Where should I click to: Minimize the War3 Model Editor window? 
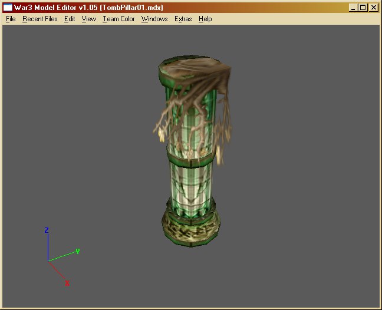pos(353,8)
